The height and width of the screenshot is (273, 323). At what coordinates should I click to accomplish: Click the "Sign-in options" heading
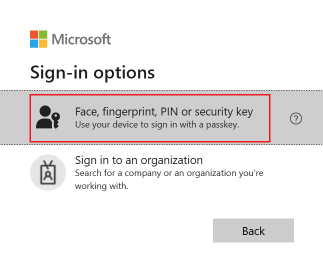point(92,72)
